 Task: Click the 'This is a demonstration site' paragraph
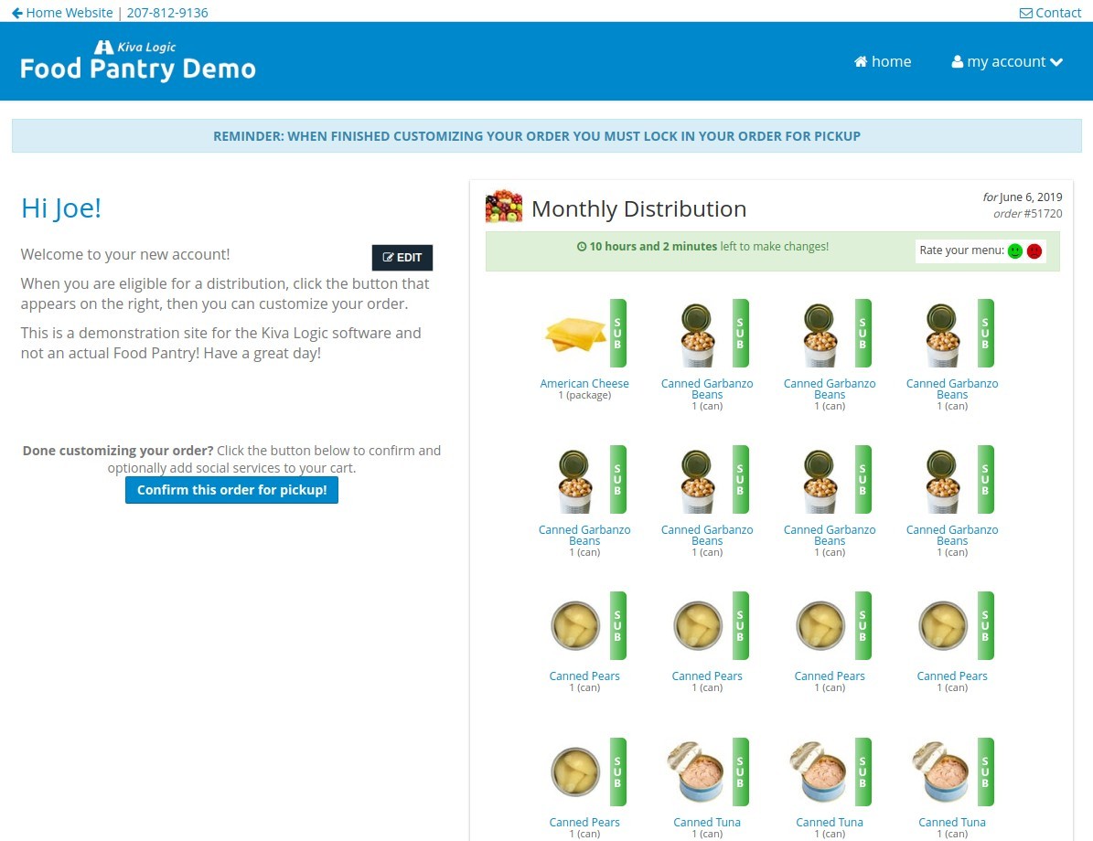pos(221,343)
